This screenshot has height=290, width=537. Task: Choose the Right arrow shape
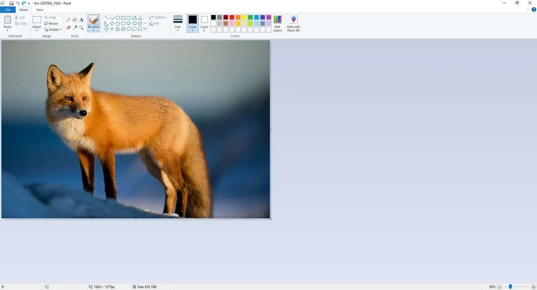pos(129,23)
